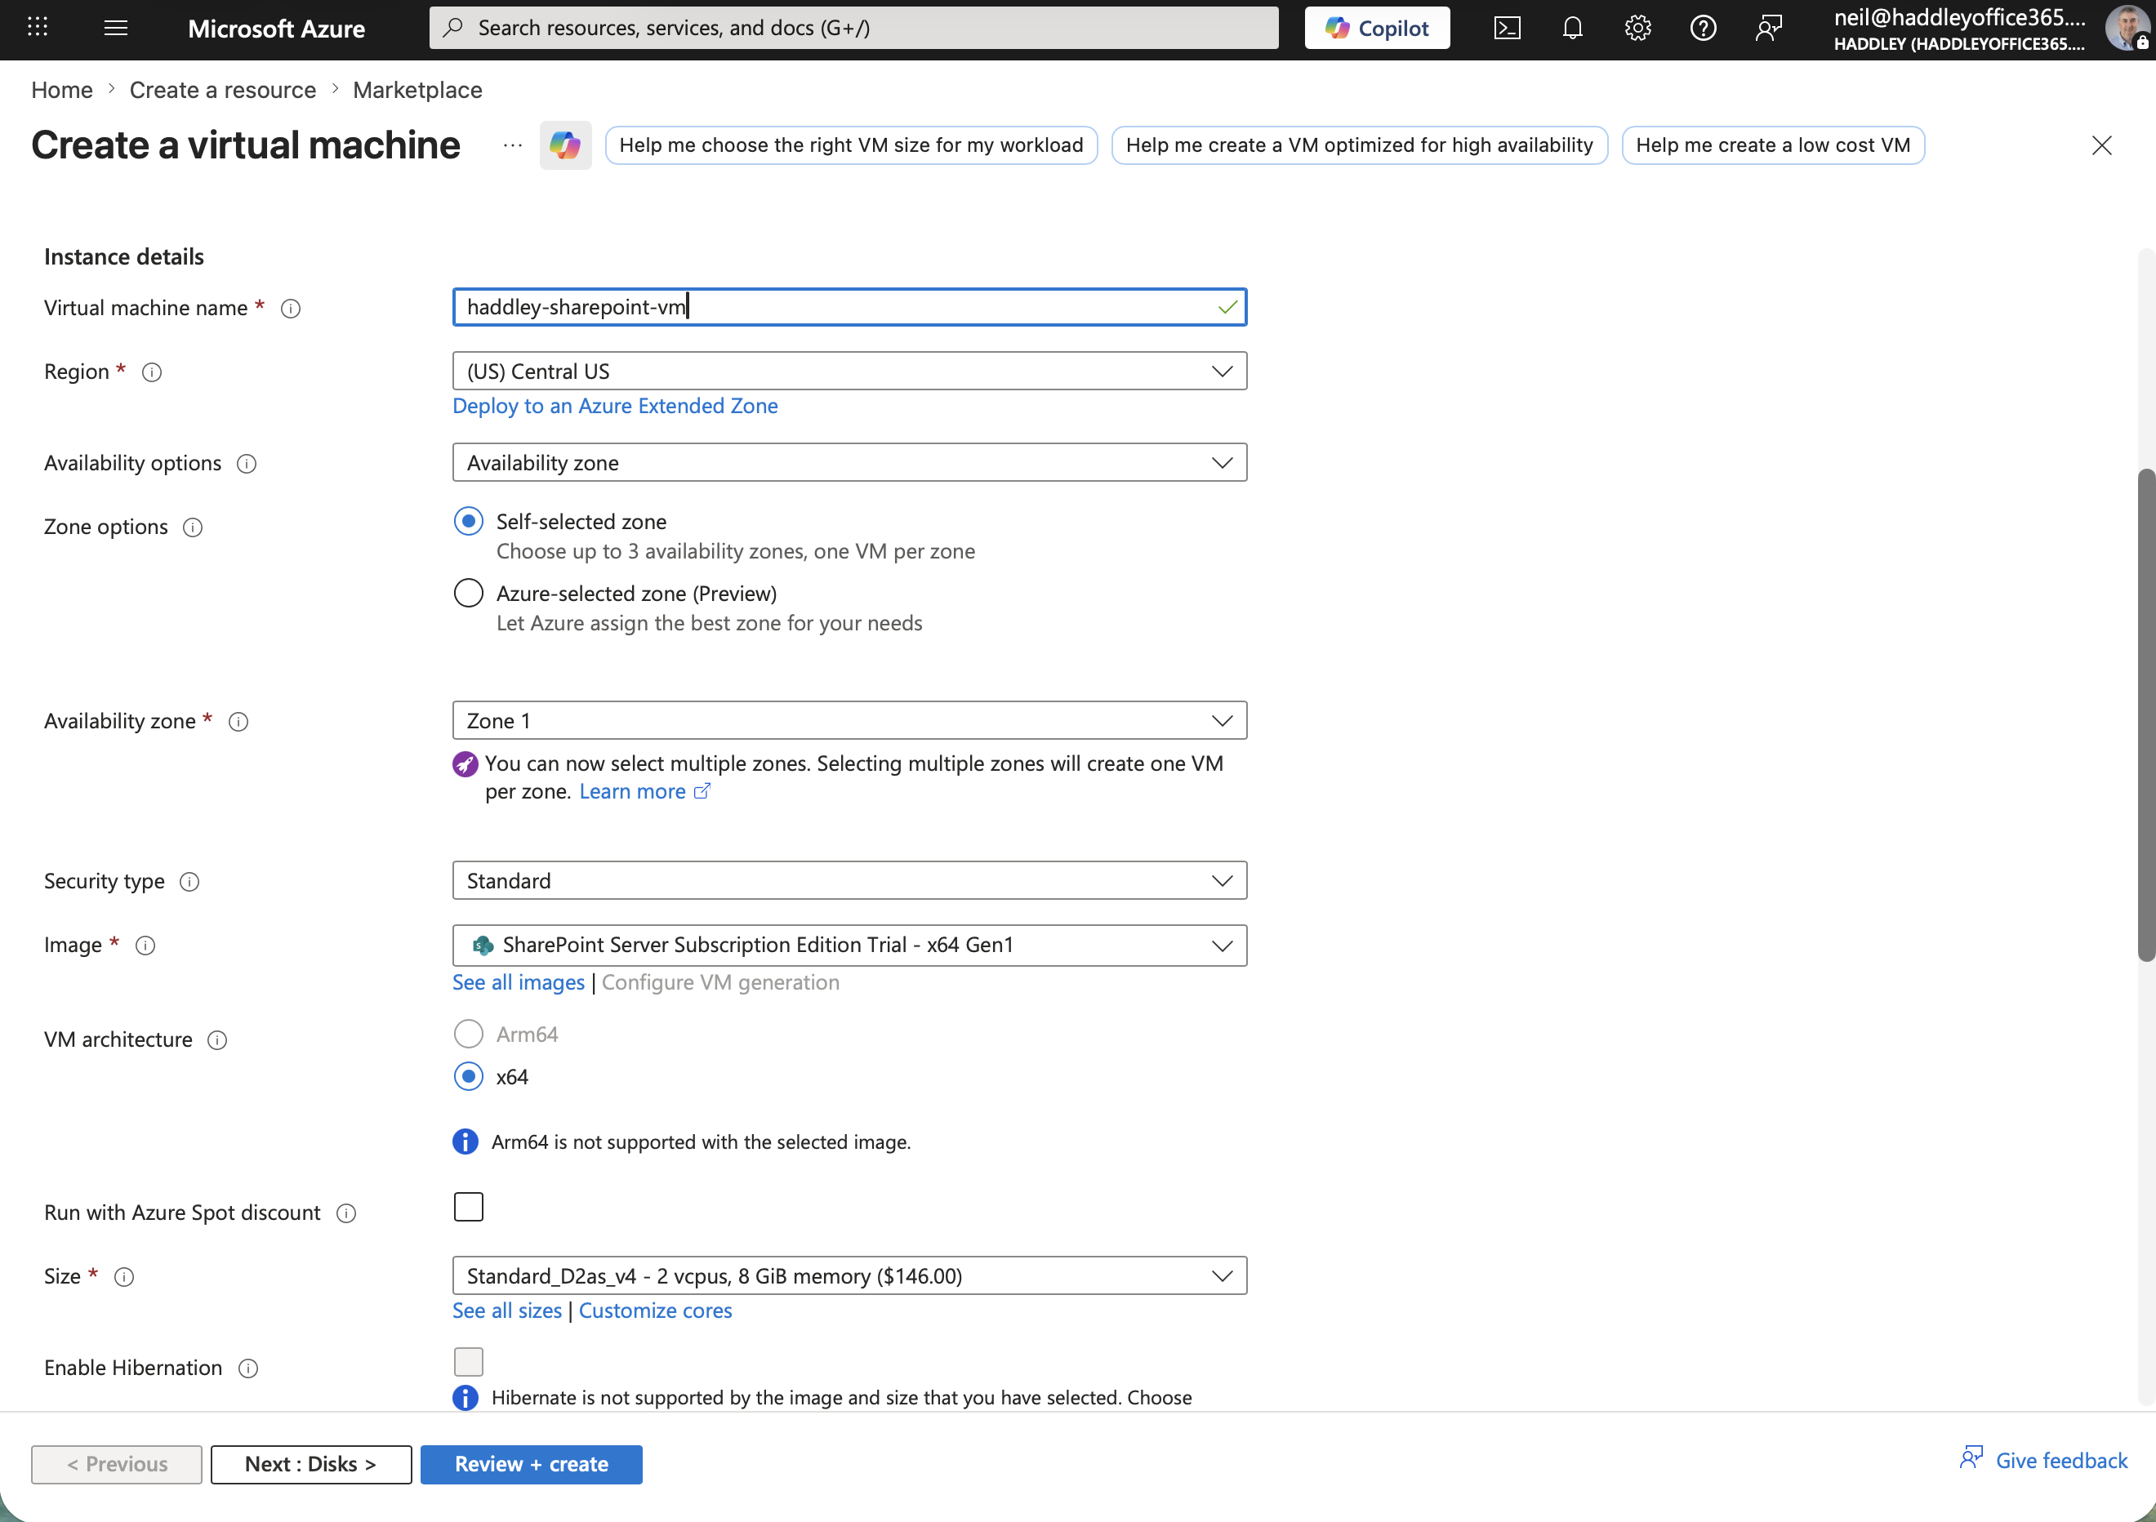
Task: Open the Size dropdown
Action: point(850,1276)
